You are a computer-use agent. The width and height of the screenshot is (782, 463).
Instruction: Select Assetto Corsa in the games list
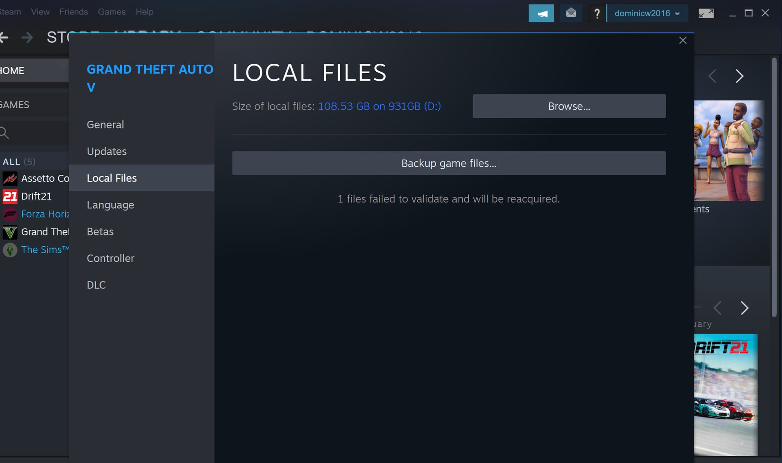(x=45, y=178)
